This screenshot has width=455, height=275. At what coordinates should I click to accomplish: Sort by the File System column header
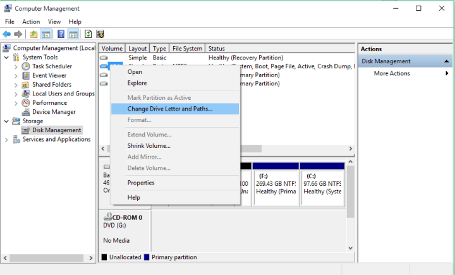click(187, 49)
